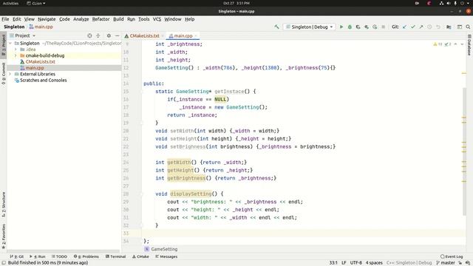473x266 pixels.
Task: Open the system tray volume icon
Action: click(449, 3)
